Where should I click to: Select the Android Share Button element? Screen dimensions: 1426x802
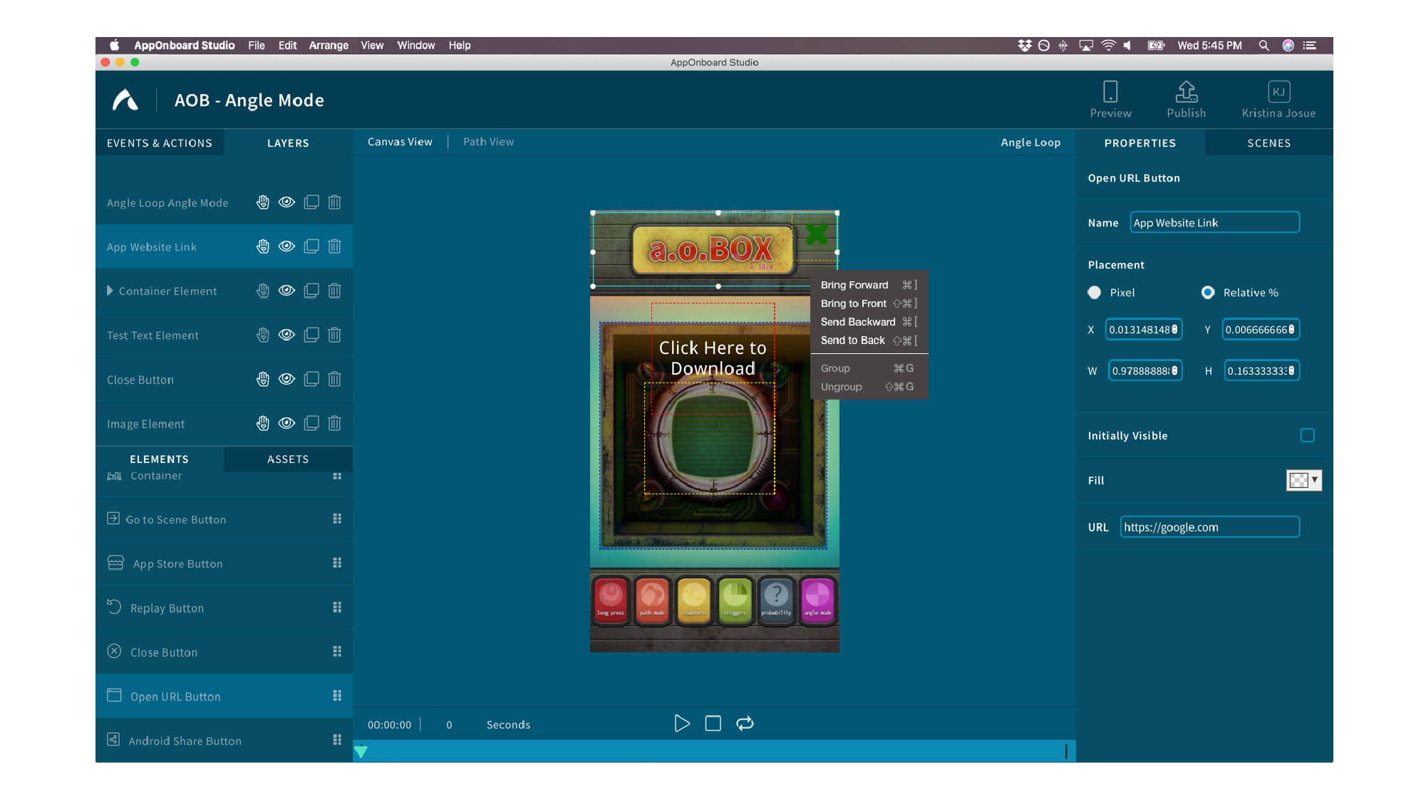point(183,741)
